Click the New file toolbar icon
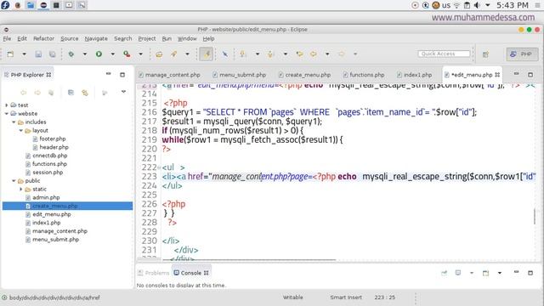544x306 pixels. click(10, 54)
